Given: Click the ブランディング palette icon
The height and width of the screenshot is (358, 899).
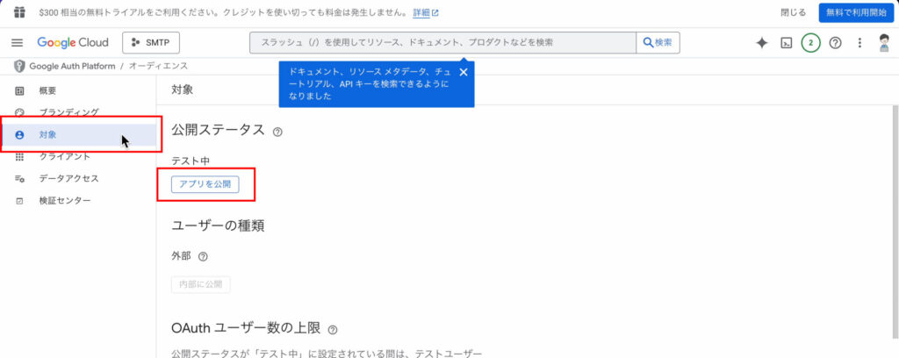Looking at the screenshot, I should [x=19, y=112].
